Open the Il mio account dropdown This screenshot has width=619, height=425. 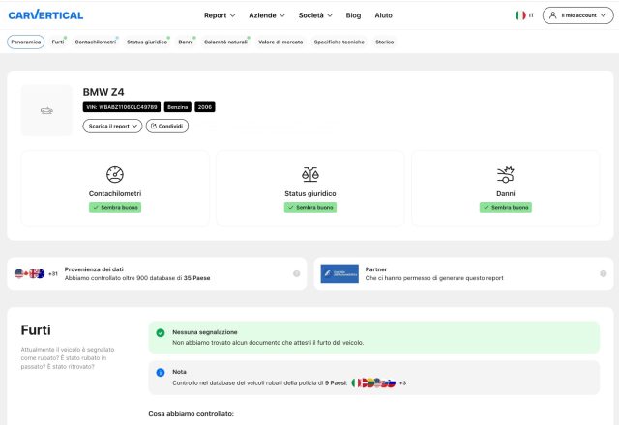coord(578,15)
